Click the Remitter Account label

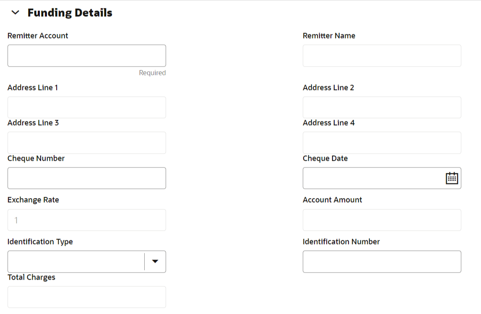pyautogui.click(x=38, y=36)
